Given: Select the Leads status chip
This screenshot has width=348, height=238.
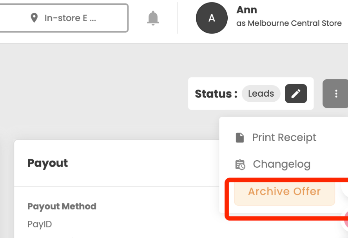Looking at the screenshot, I should [261, 93].
